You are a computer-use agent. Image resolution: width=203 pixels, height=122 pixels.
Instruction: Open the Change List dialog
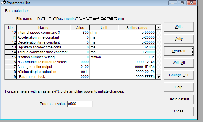[x=178, y=75]
